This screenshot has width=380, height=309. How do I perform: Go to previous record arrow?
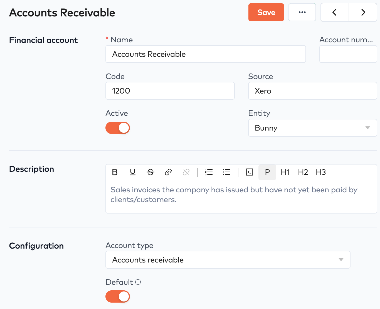(335, 12)
